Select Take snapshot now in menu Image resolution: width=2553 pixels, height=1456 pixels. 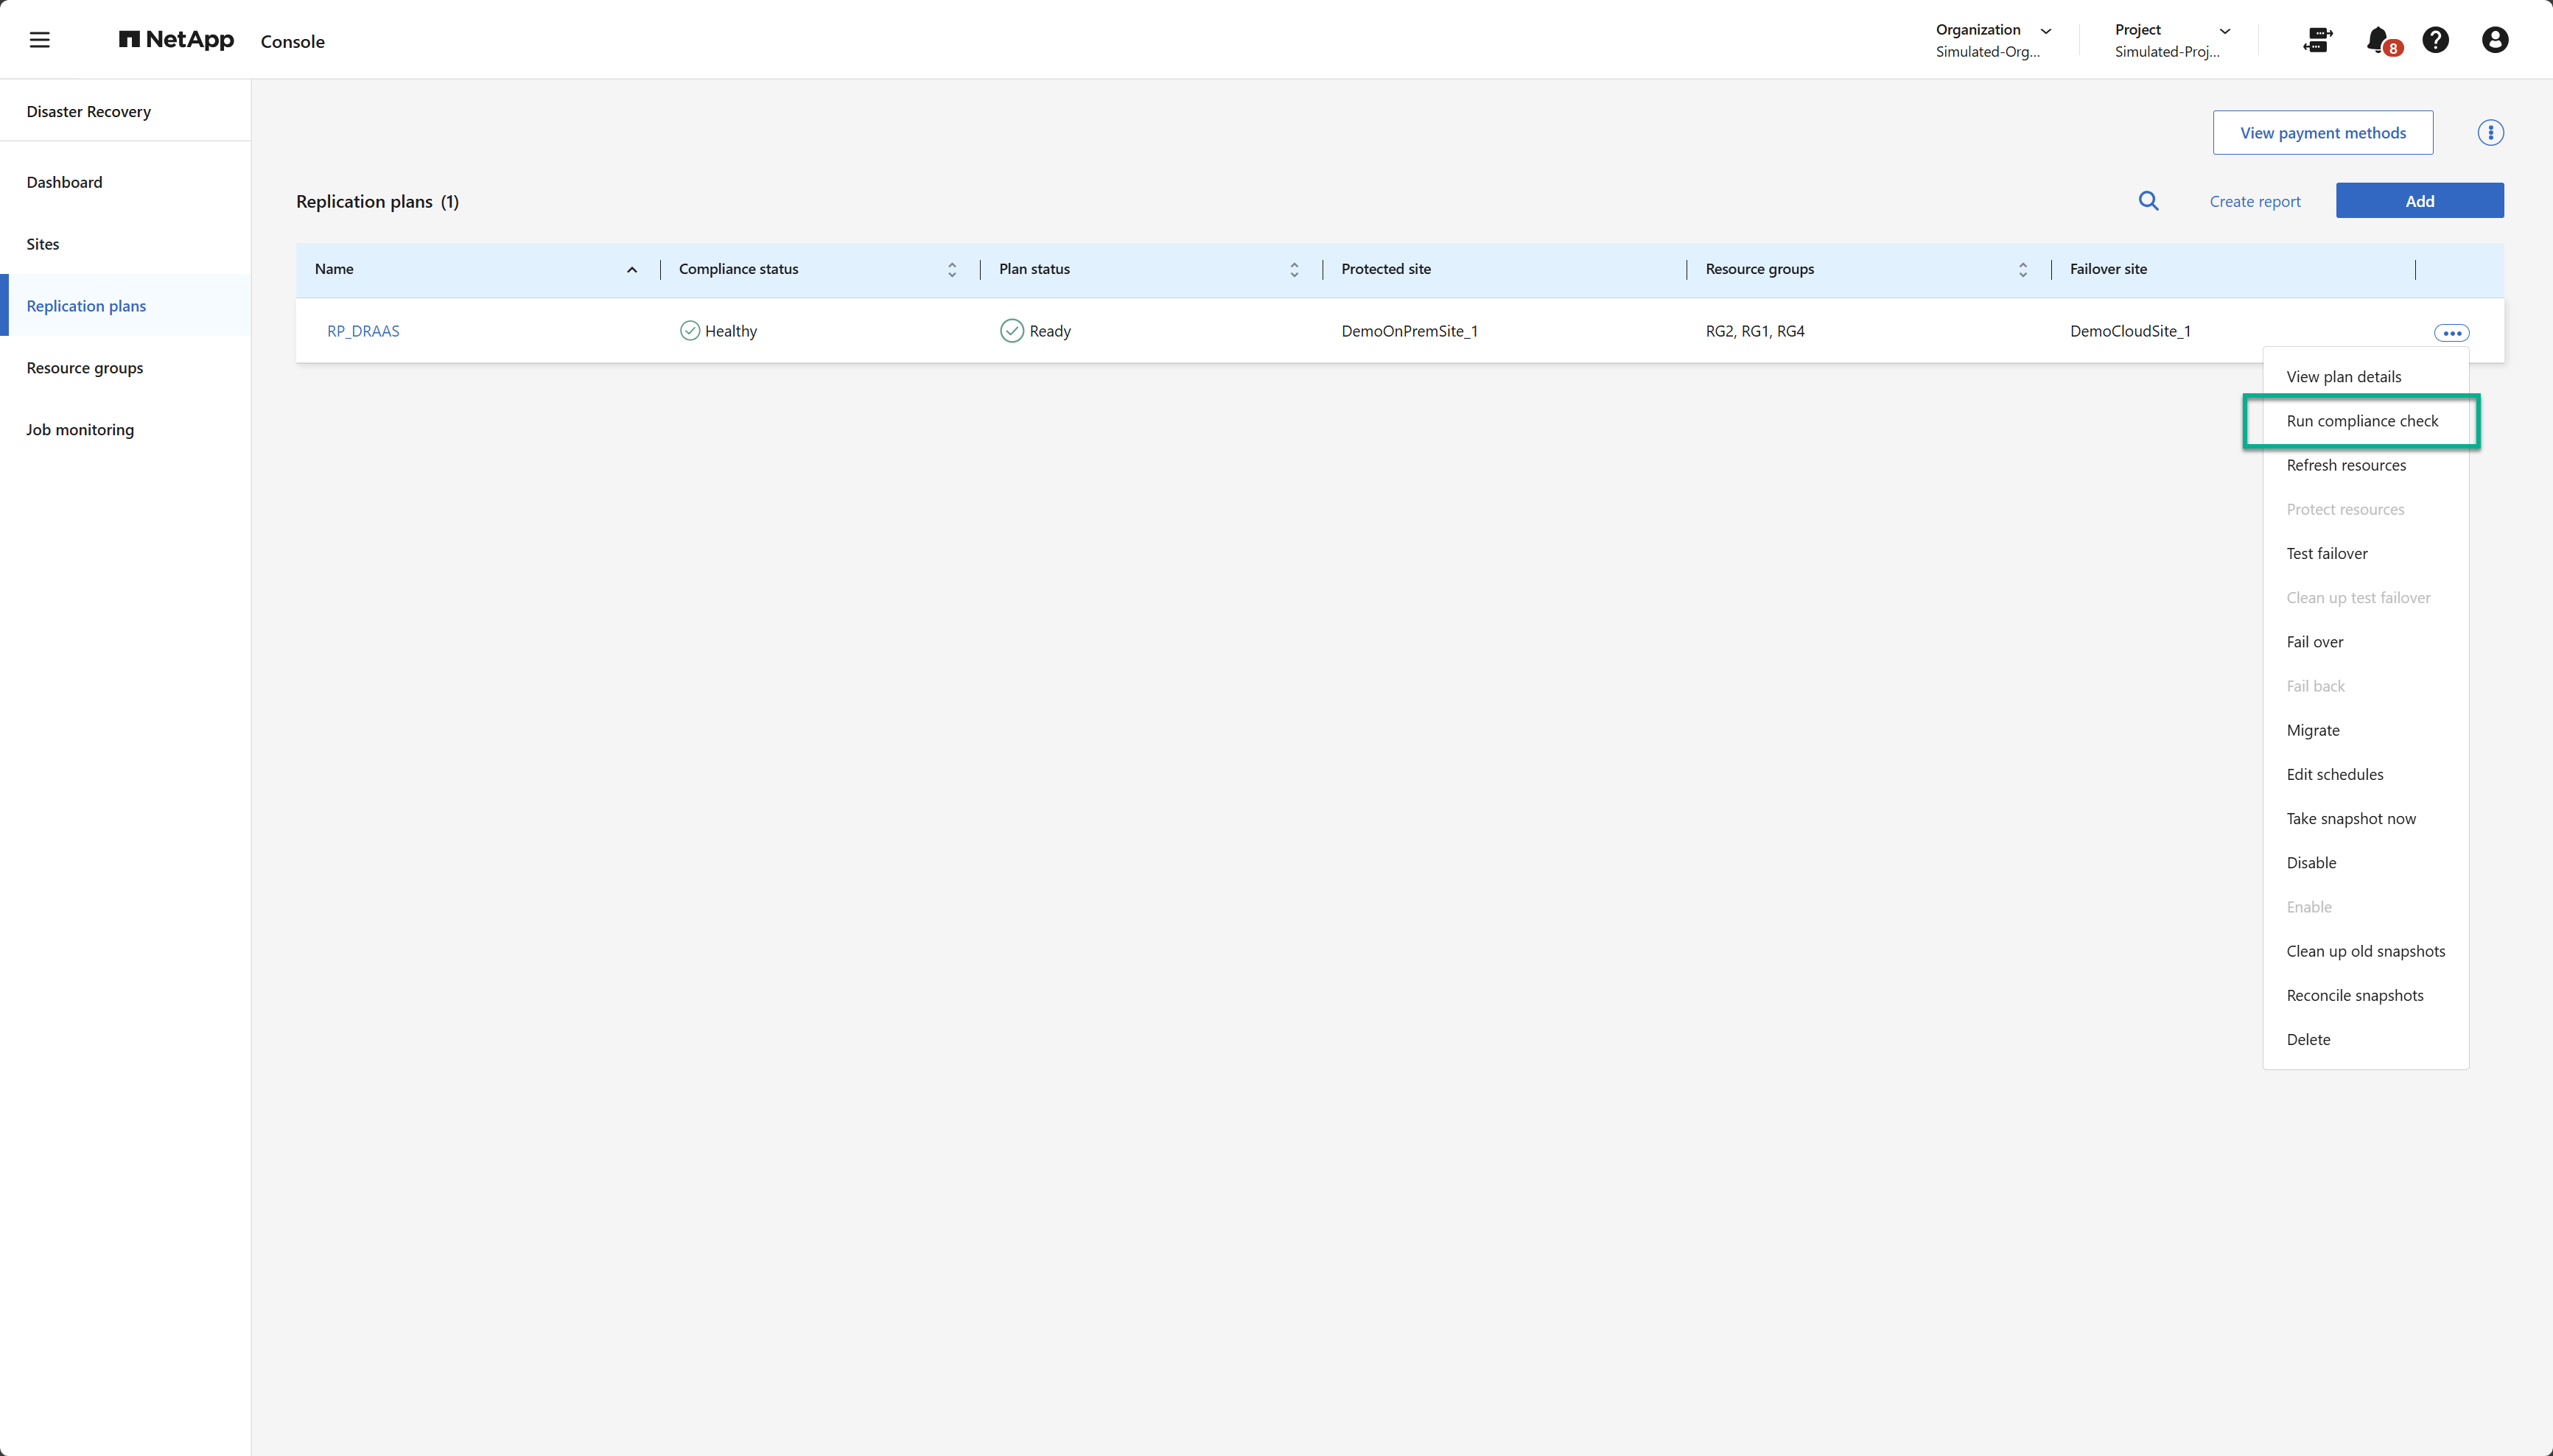(x=2351, y=818)
